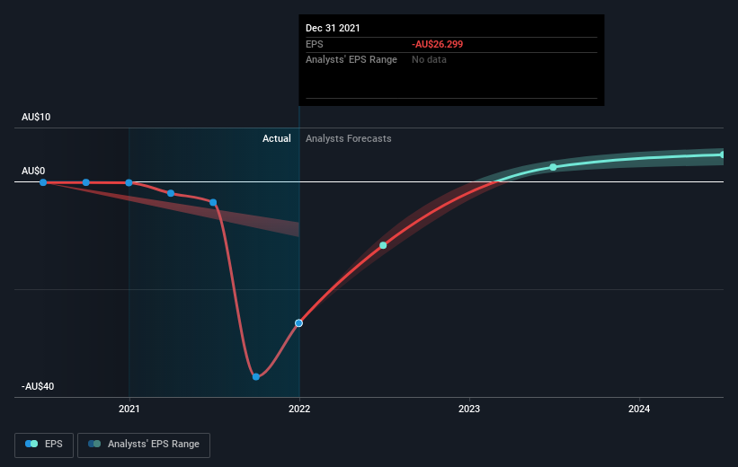This screenshot has width=738, height=467.
Task: Click the AU$10 y-axis label
Action: [x=36, y=117]
